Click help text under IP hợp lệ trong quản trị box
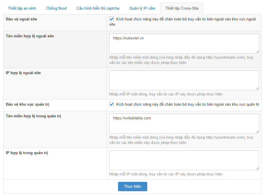This screenshot has height=195, width=265. [x=166, y=174]
